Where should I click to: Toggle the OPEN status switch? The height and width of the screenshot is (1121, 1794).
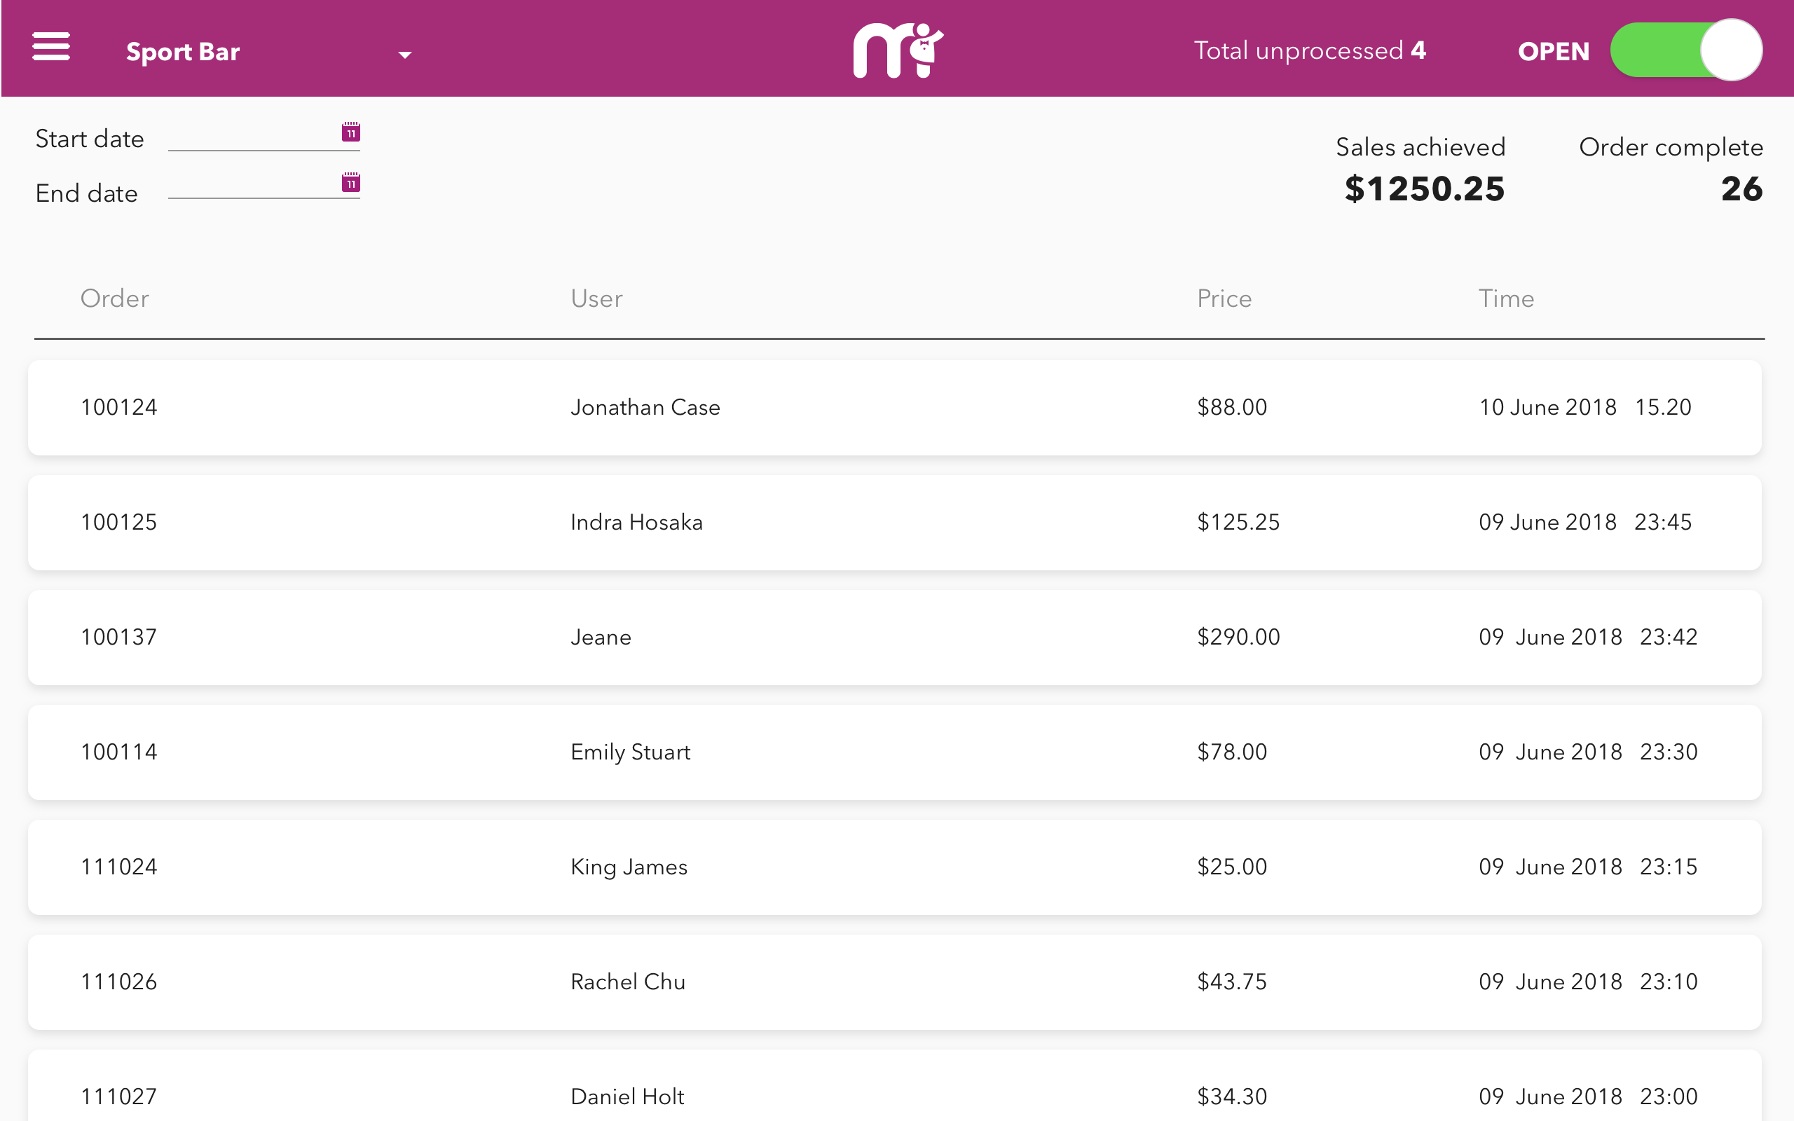(x=1685, y=50)
